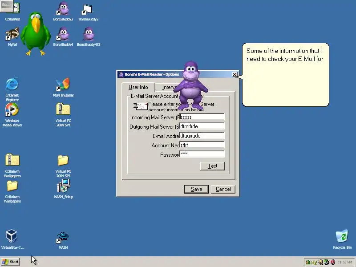The height and width of the screenshot is (267, 356).
Task: Close the Bonzi's E-Mail Reader Options window
Action: coord(235,74)
